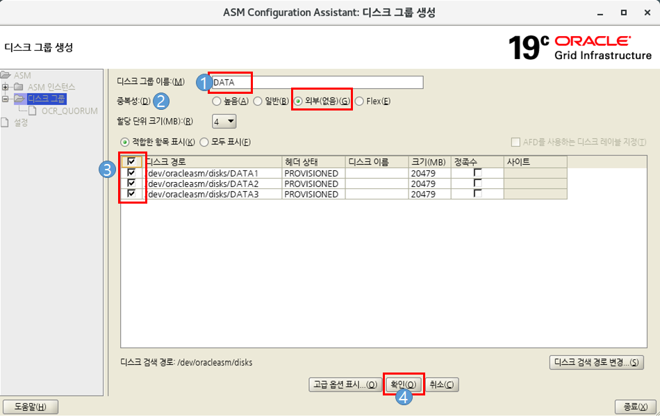Click the 디스크 그룹 이름 input field
660x417 pixels.
[317, 82]
